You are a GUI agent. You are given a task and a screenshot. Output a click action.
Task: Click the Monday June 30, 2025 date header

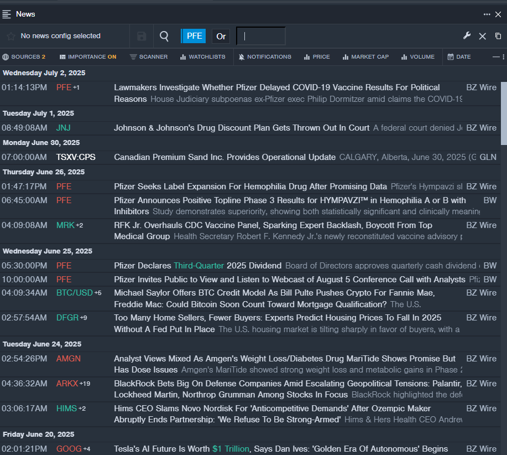41,143
